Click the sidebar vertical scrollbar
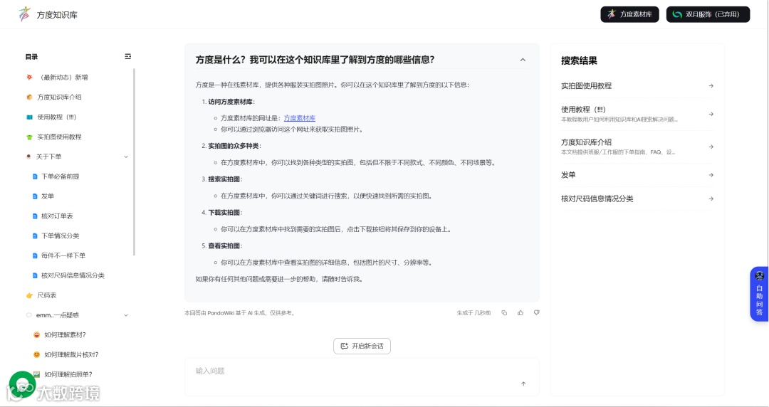Image resolution: width=769 pixels, height=407 pixels. [134, 162]
